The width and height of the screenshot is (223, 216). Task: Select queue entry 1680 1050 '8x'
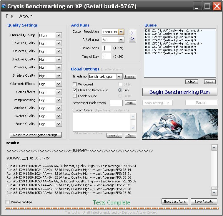click(x=170, y=53)
